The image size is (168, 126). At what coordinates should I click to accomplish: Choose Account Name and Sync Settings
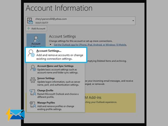coord(56,69)
